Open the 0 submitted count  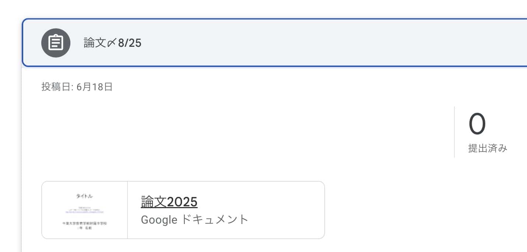click(477, 124)
